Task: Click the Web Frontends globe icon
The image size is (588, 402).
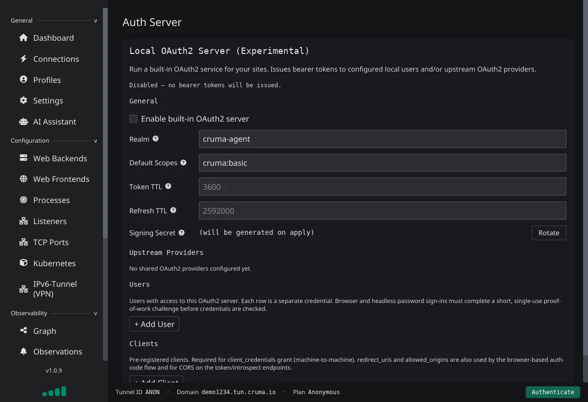Action: 24,179
